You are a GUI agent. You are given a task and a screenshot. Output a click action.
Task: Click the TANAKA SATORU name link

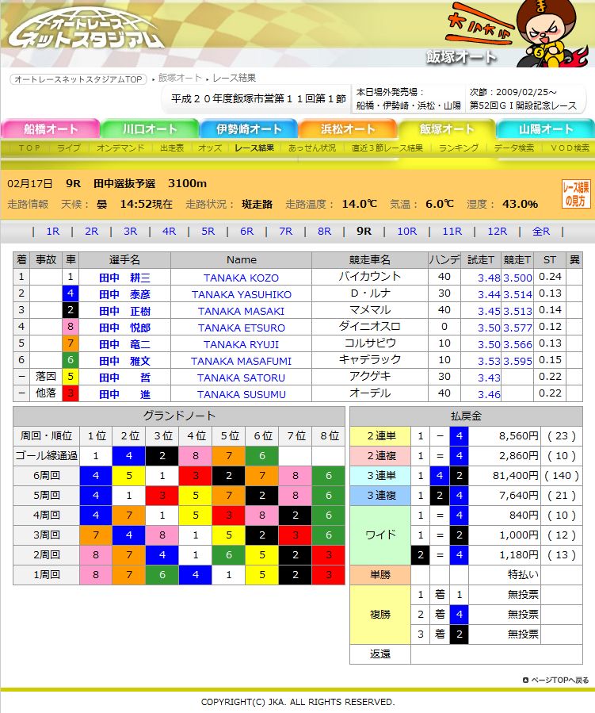(x=241, y=378)
